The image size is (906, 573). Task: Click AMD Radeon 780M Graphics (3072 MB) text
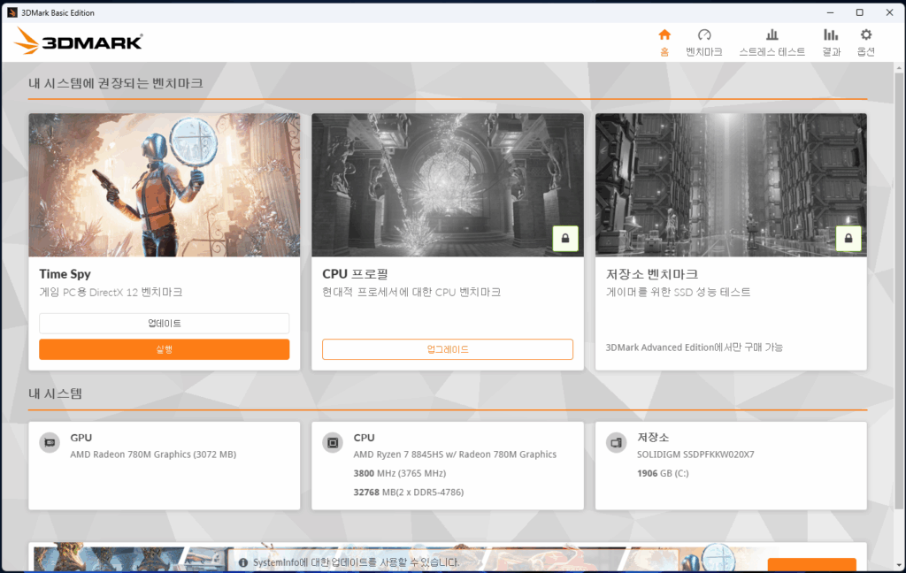click(x=153, y=455)
